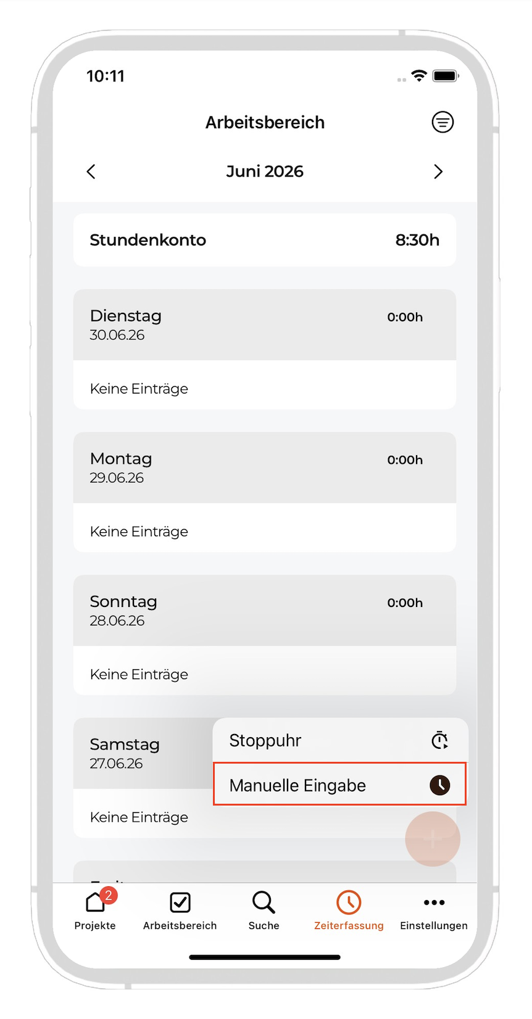Screen dimensions: 532x1019
Task: Open the Suche magnifier tab
Action: tap(264, 910)
